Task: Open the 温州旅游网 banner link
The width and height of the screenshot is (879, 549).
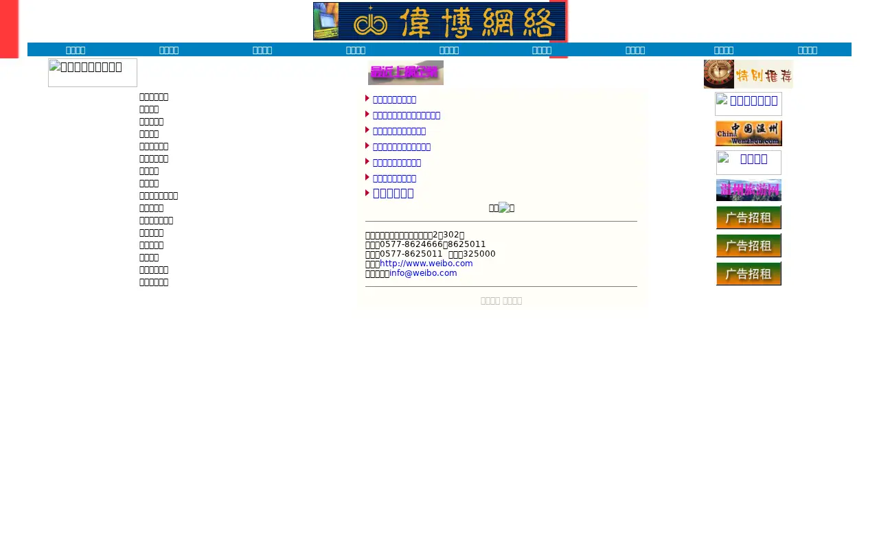Action: click(749, 190)
